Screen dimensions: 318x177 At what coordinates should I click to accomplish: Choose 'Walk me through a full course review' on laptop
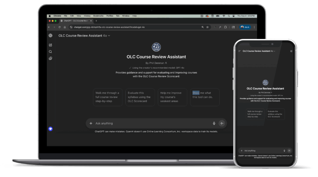click(x=108, y=97)
